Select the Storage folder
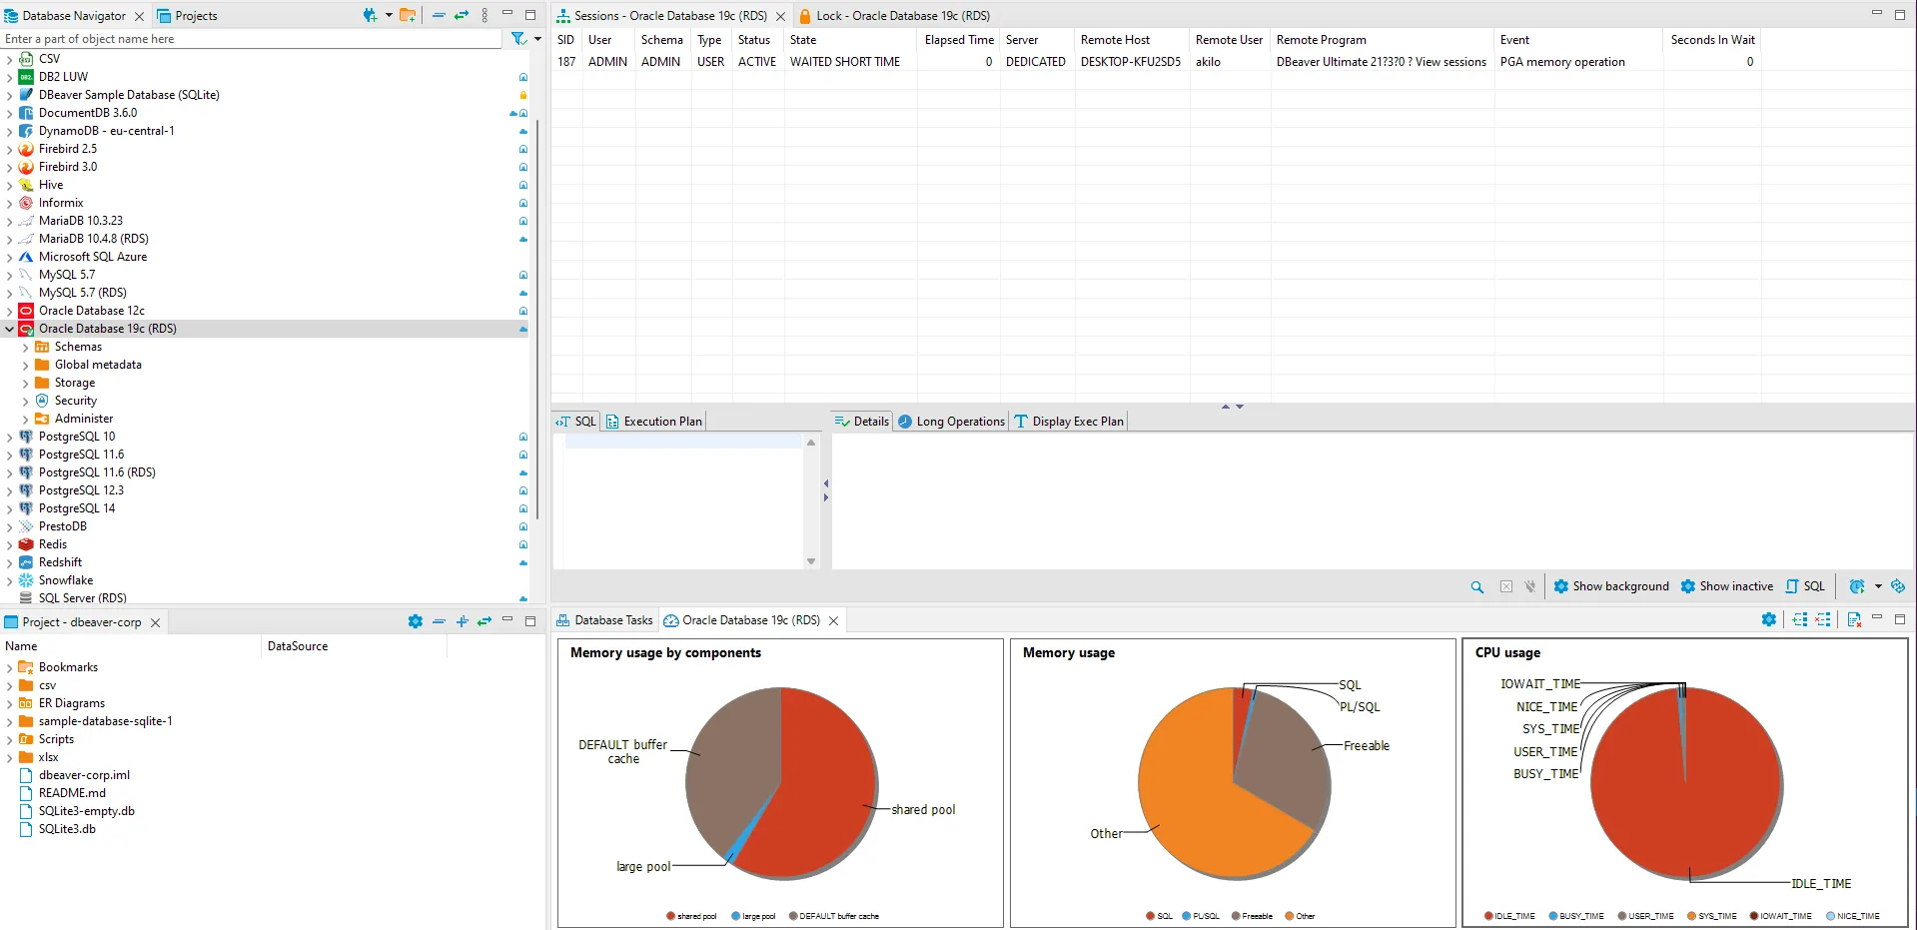 75,383
